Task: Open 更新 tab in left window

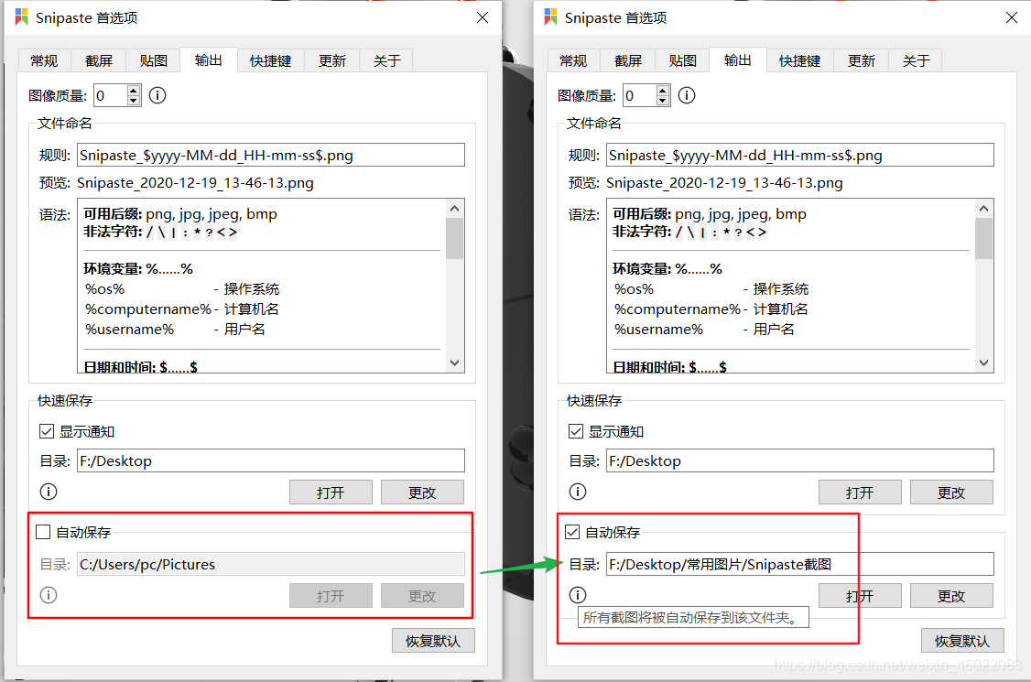Action: [332, 60]
